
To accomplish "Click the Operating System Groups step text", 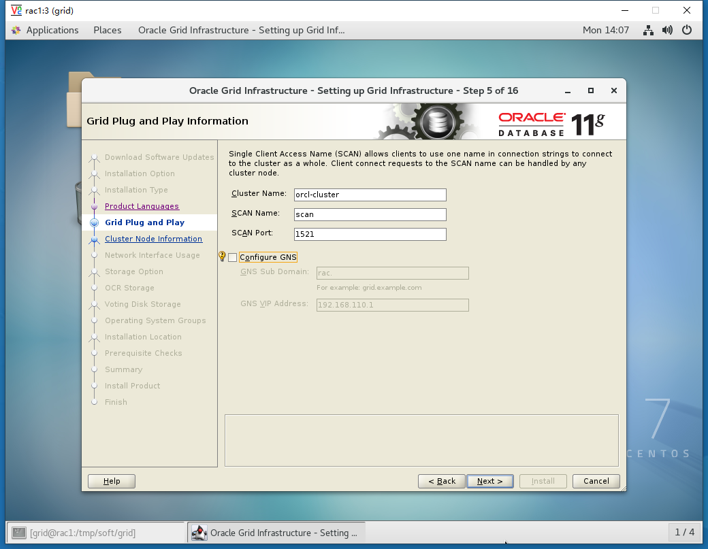I will click(x=155, y=320).
